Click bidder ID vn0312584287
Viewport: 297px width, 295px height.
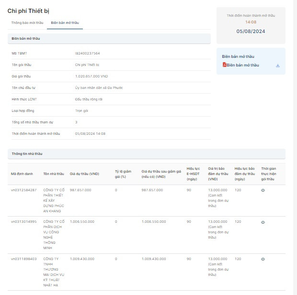(23, 190)
